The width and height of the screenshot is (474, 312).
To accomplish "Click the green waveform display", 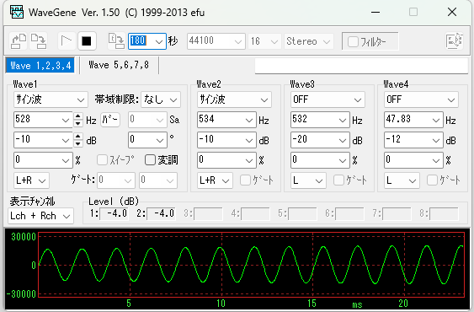I will click(x=251, y=265).
